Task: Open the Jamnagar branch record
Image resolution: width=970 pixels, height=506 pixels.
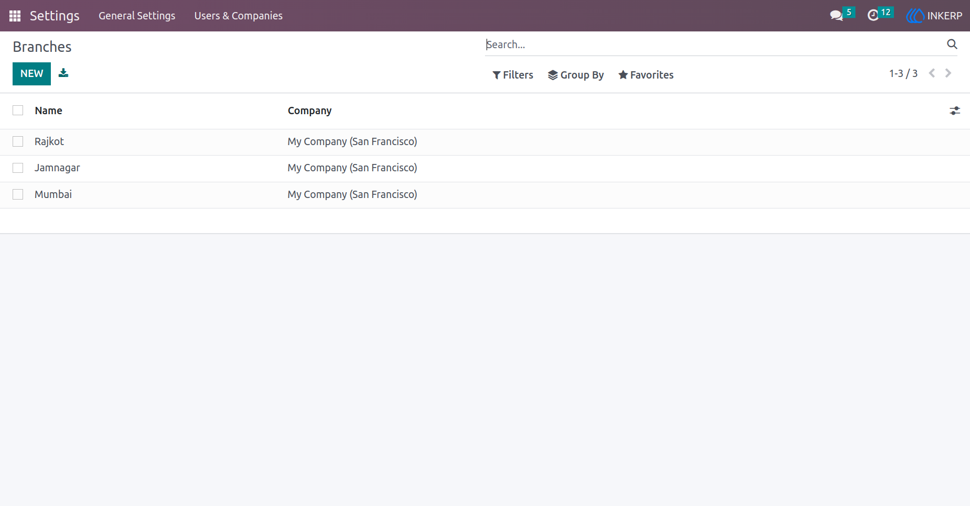Action: click(57, 168)
